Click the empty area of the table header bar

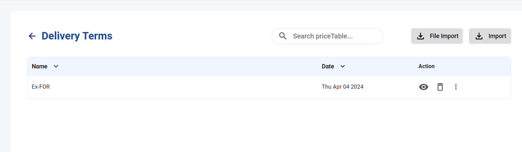pyautogui.click(x=189, y=66)
